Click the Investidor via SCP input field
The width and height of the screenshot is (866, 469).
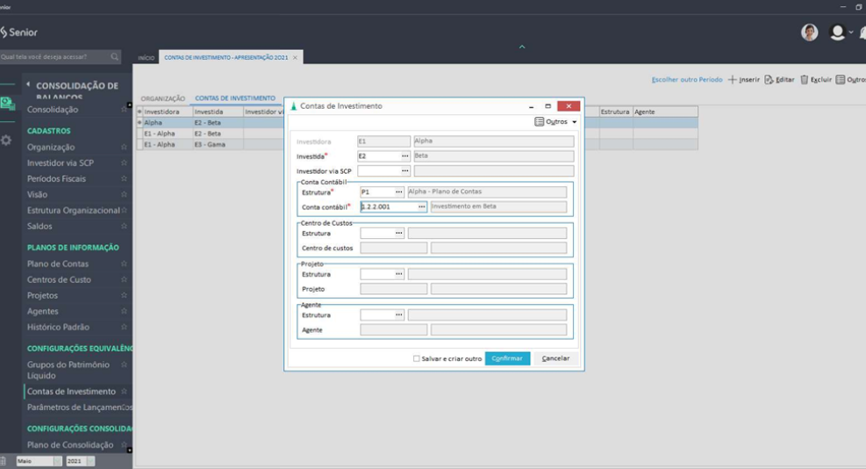tap(379, 171)
